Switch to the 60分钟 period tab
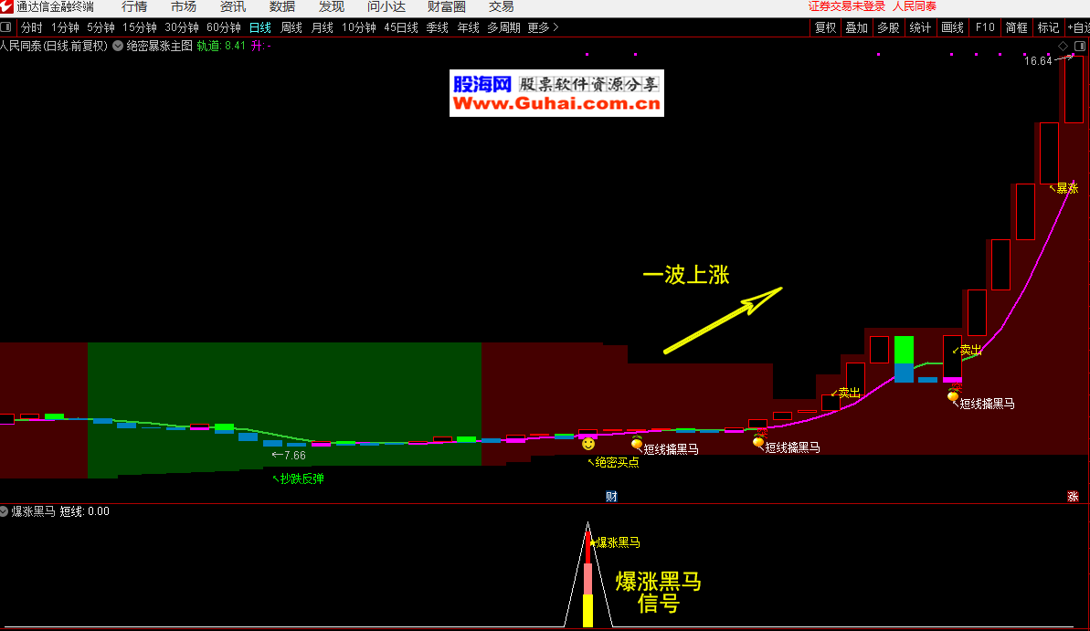Image resolution: width=1090 pixels, height=631 pixels. tap(224, 27)
